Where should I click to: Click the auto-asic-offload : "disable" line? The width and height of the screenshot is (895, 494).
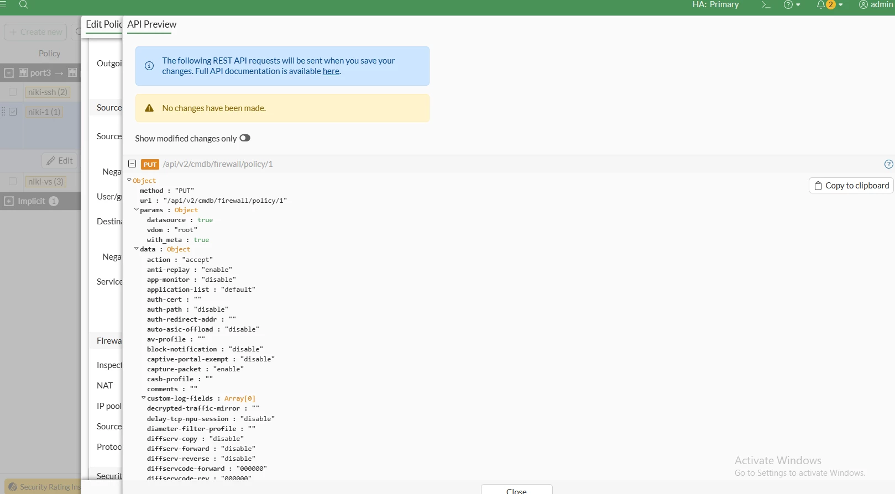[203, 329]
